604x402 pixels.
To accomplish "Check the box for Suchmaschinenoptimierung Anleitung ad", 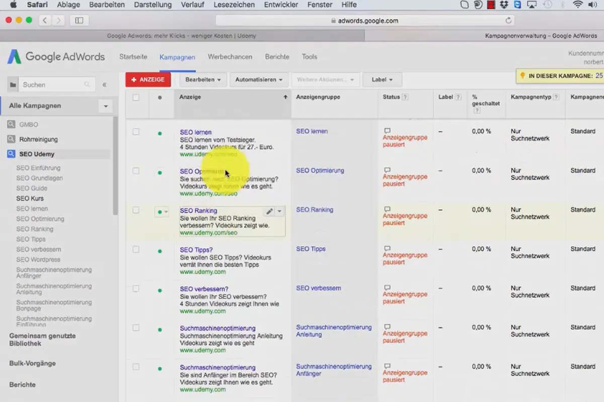I will 136,328.
